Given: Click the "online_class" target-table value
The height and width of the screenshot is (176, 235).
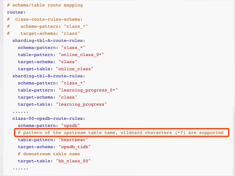Looking at the screenshot, I should [x=74, y=69].
